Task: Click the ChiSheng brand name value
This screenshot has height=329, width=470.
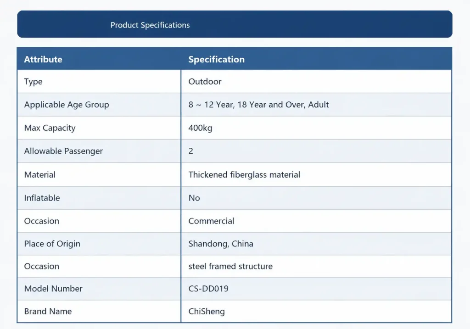Action: 207,312
